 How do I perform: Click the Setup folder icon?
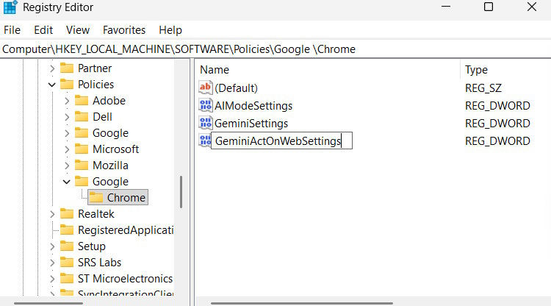[x=67, y=246]
